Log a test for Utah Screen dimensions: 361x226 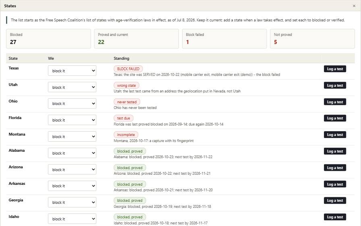pyautogui.click(x=335, y=85)
